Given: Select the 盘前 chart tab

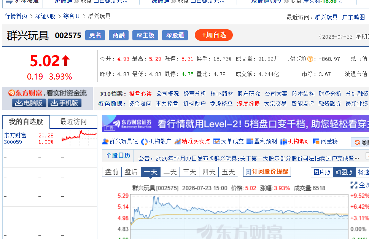Looking at the screenshot, I should 112,172.
